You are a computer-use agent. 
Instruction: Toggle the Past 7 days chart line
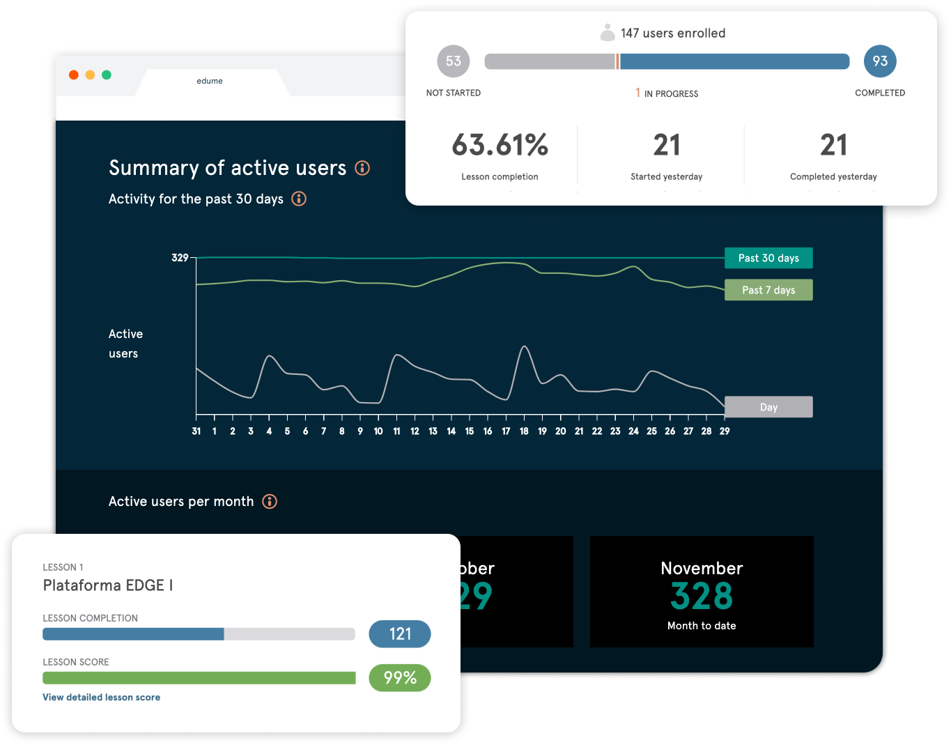point(768,290)
